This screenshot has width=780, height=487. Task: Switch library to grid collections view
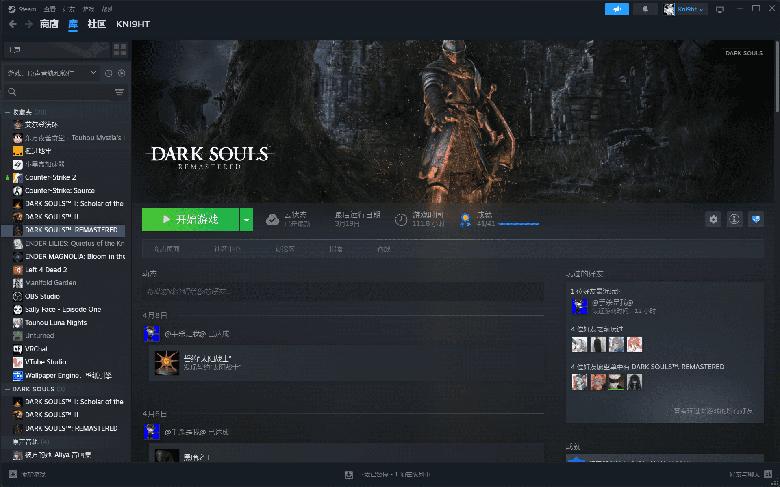click(x=120, y=50)
